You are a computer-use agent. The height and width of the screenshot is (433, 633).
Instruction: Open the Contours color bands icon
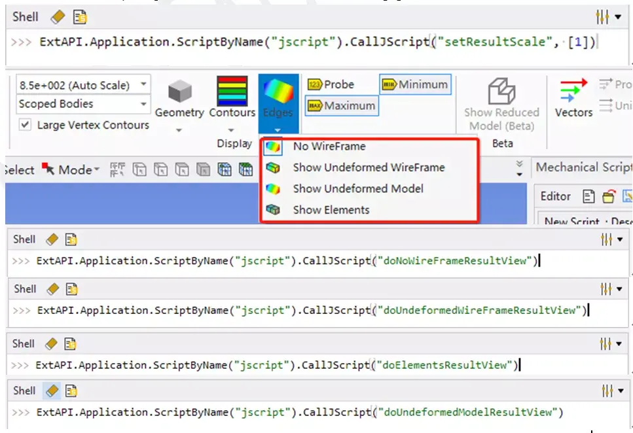(x=232, y=91)
